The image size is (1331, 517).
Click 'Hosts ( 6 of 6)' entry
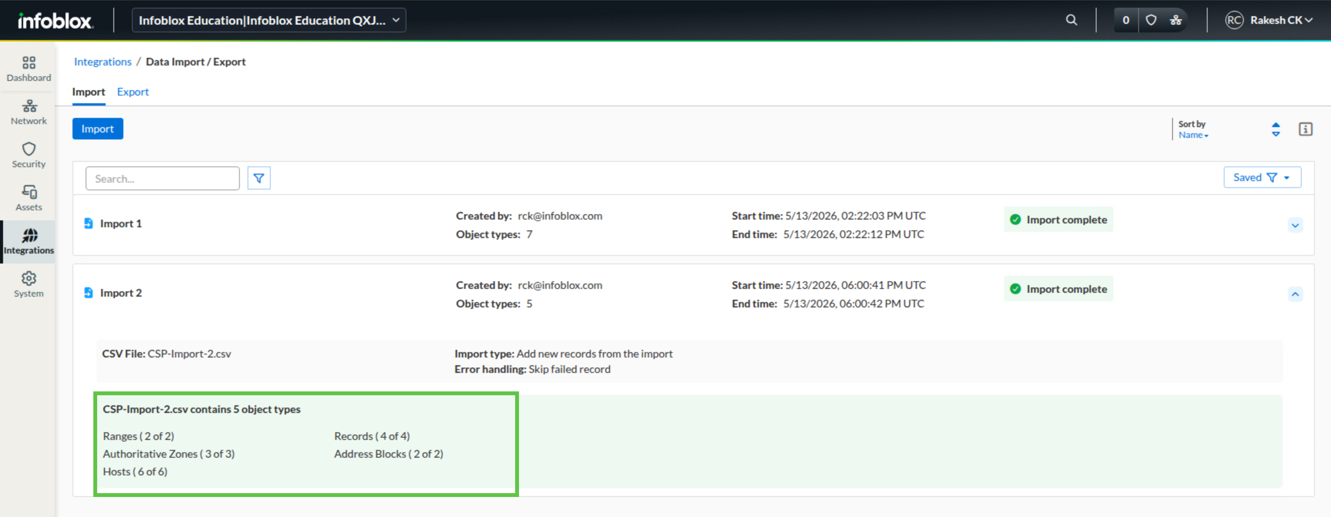135,472
